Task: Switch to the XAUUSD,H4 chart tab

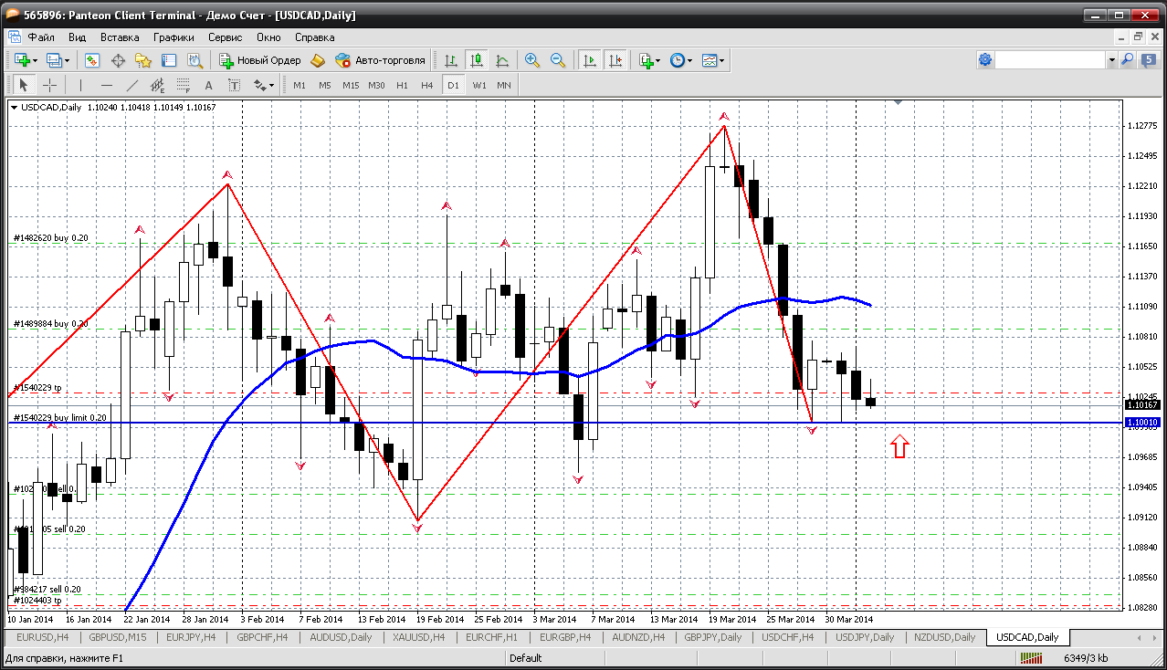Action: 417,637
